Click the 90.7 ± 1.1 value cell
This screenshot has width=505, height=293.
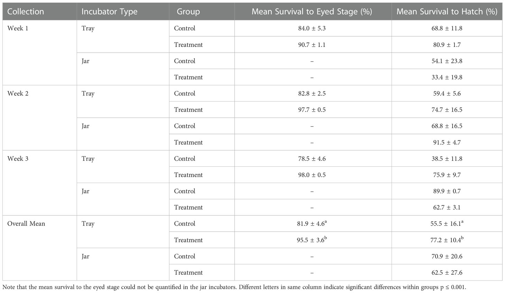(x=312, y=45)
